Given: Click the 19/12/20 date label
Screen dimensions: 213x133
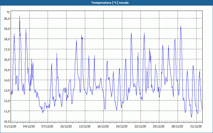Looking at the screenshot, I should pyautogui.click(x=122, y=127).
